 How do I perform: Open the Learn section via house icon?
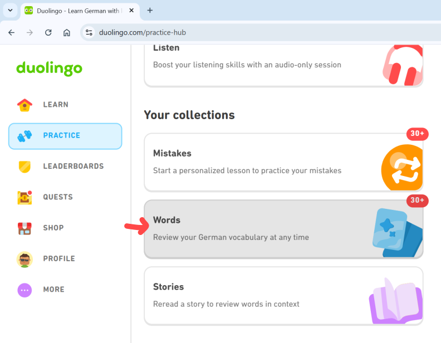[x=24, y=105]
